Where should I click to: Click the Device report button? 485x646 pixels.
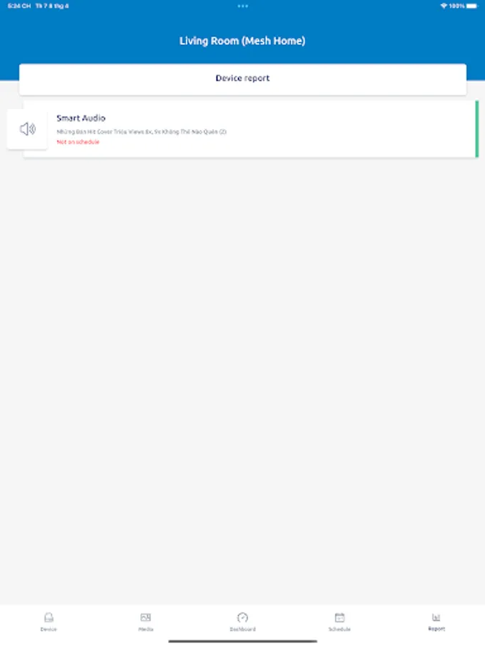243,79
